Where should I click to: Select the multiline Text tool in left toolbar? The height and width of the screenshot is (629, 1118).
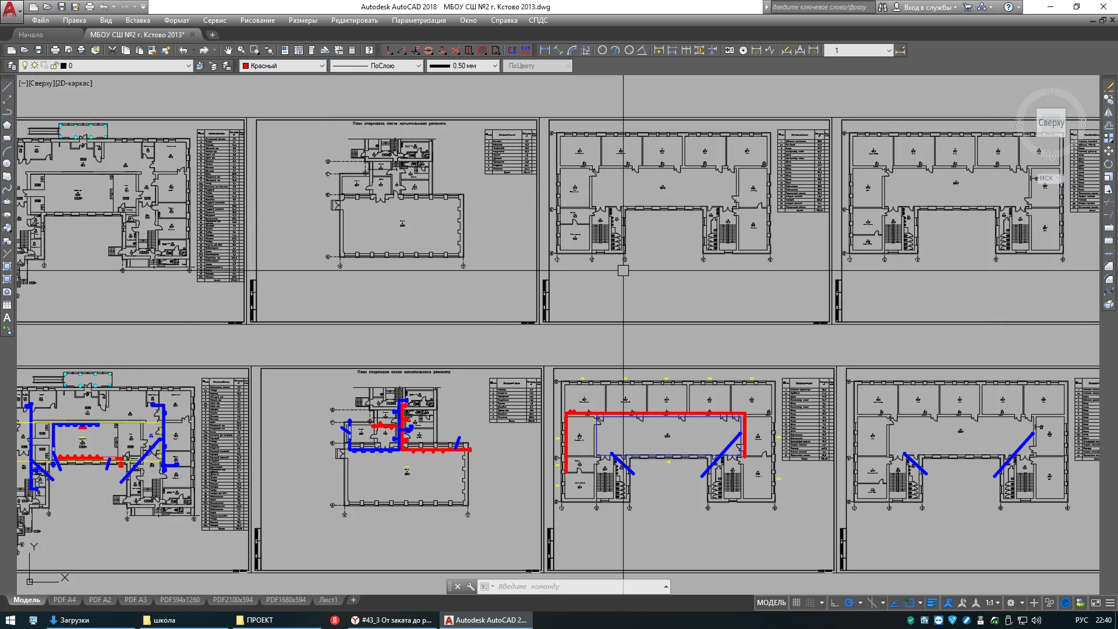pos(7,318)
